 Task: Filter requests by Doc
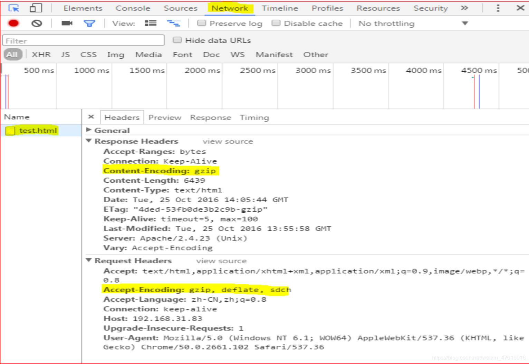click(211, 54)
